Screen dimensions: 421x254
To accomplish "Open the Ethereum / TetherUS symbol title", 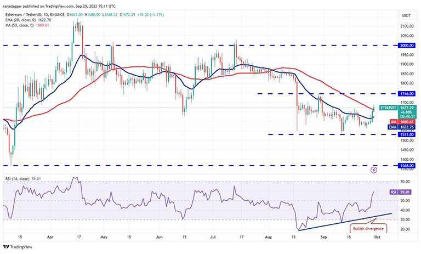I will click(35, 15).
